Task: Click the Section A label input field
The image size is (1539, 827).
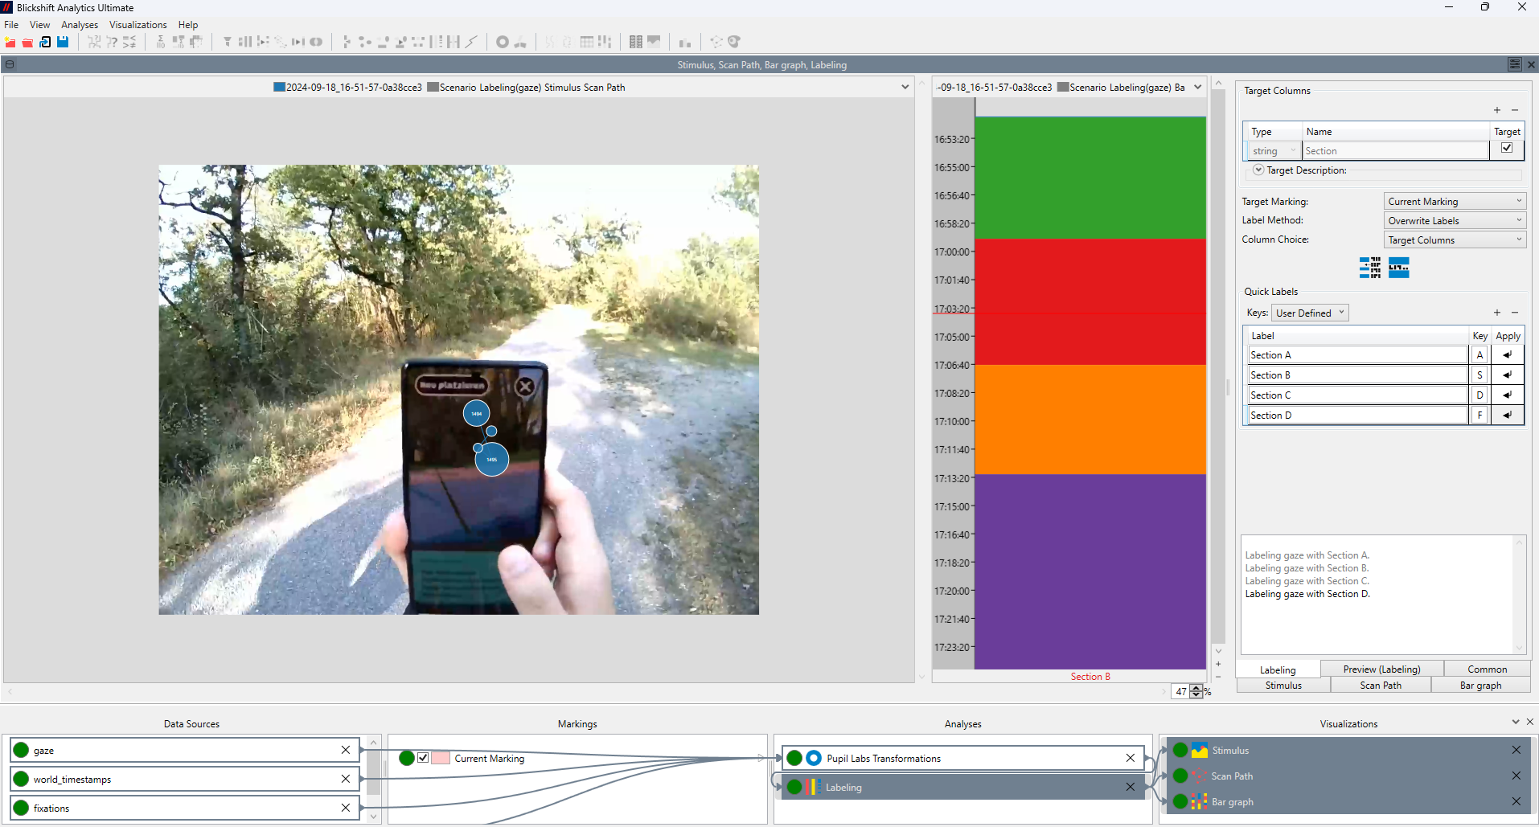Action: (1357, 355)
